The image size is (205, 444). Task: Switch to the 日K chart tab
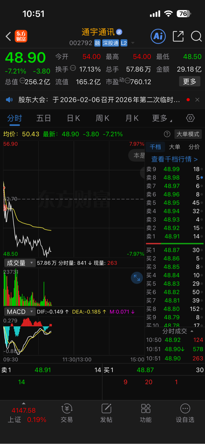[73, 118]
